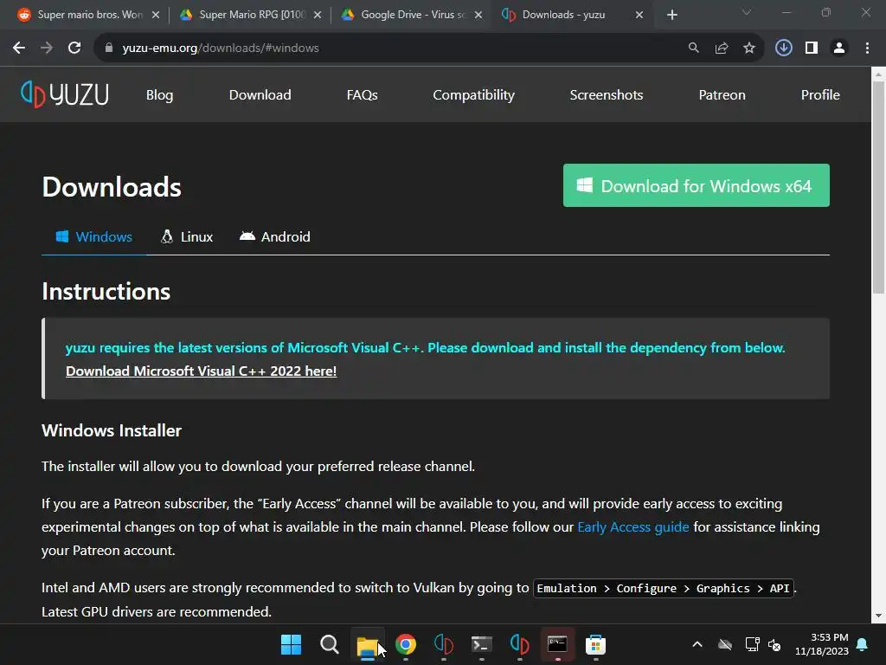The height and width of the screenshot is (665, 886).
Task: Open Download Microsoft Visual C++ 2022 here link
Action: (201, 371)
